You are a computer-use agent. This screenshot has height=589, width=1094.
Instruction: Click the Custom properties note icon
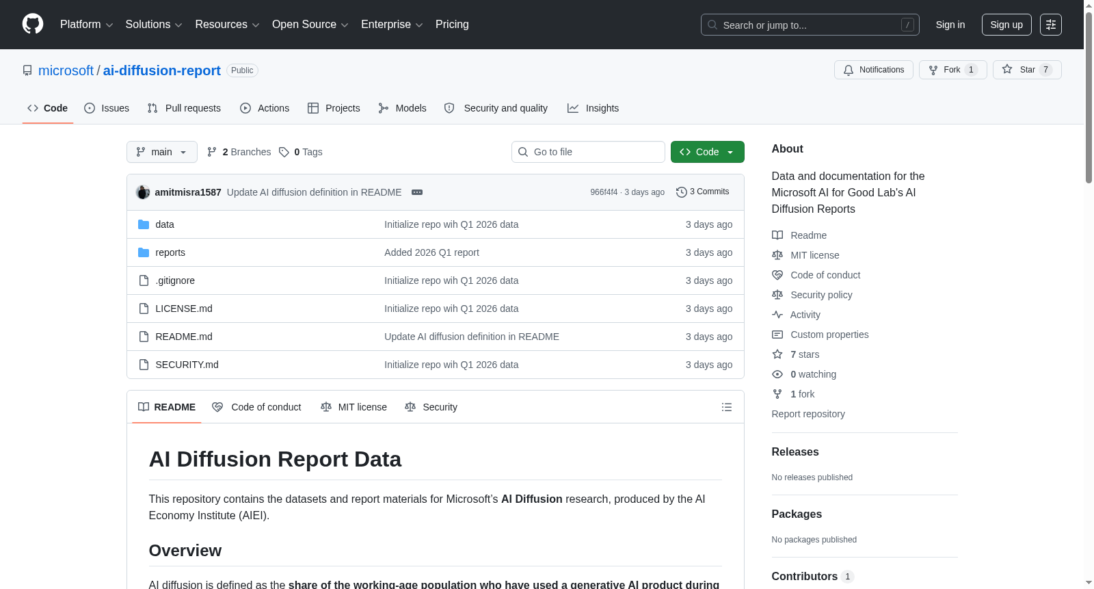[x=777, y=335]
